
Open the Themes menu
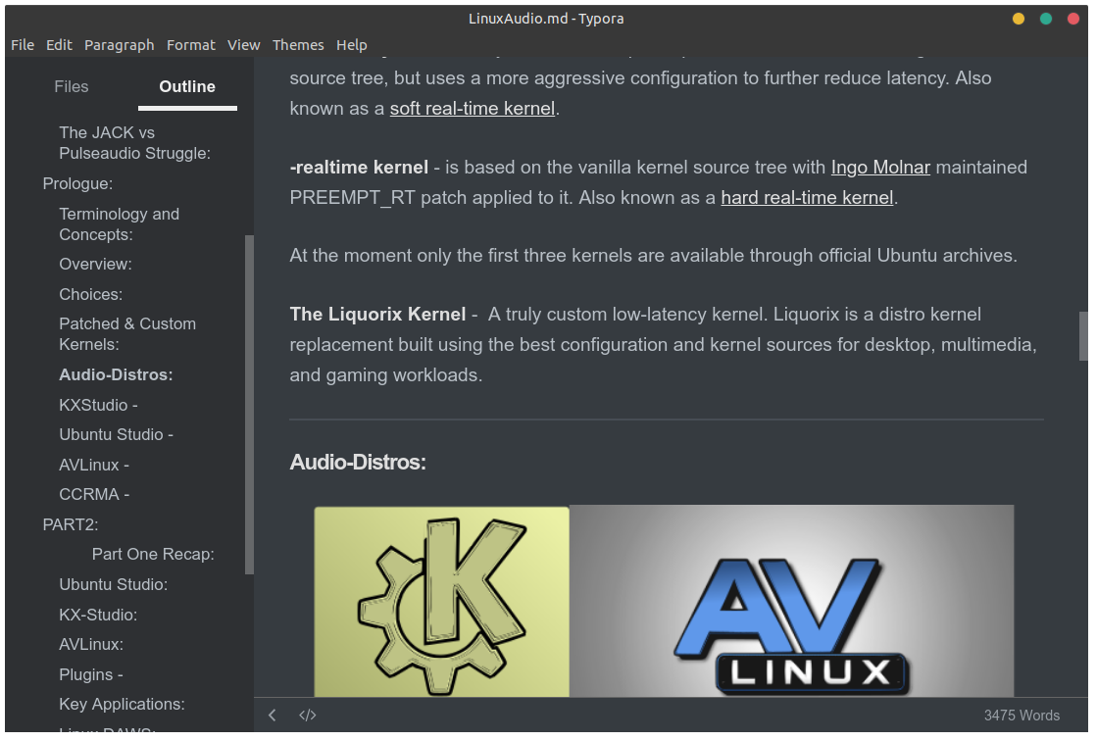pyautogui.click(x=299, y=45)
